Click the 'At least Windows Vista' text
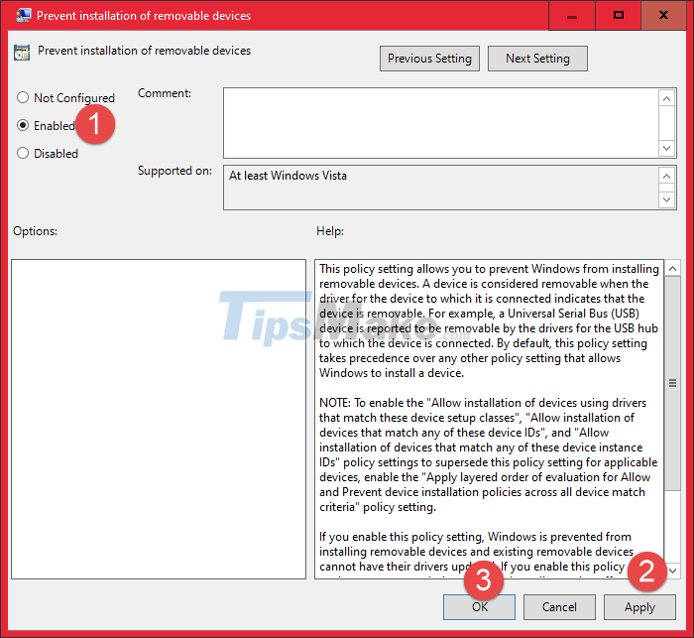This screenshot has width=694, height=638. point(288,176)
